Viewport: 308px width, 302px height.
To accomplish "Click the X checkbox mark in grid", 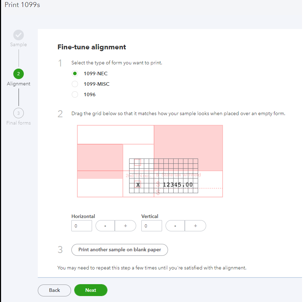I will 138,184.
